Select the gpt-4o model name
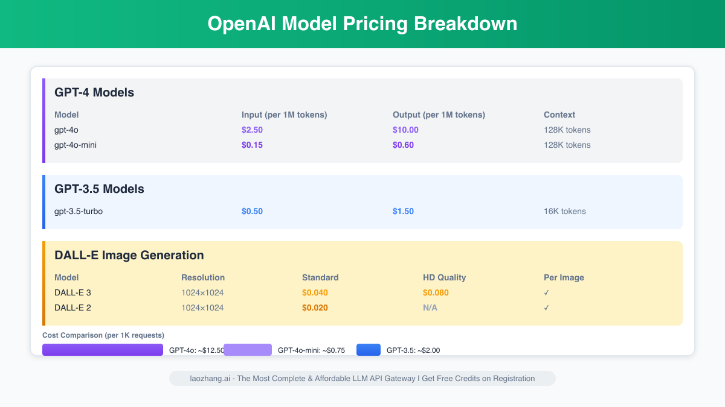The height and width of the screenshot is (407, 725). (66, 130)
